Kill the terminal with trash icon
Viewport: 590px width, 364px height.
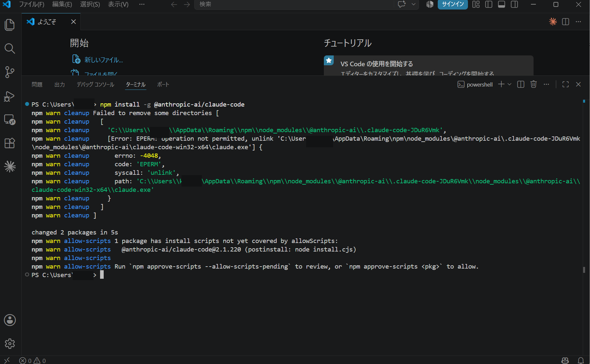pyautogui.click(x=534, y=84)
